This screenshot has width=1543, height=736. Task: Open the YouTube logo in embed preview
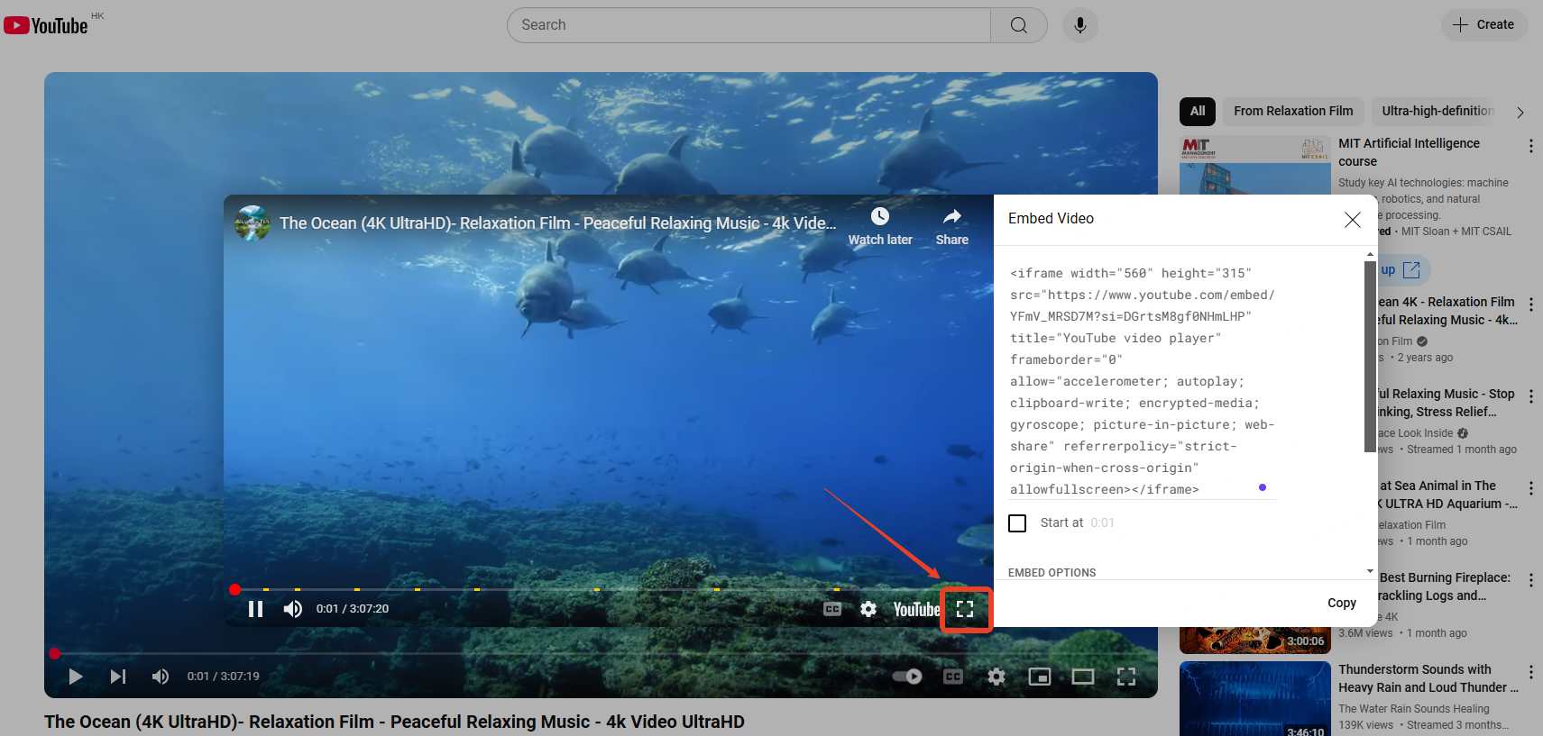click(916, 610)
